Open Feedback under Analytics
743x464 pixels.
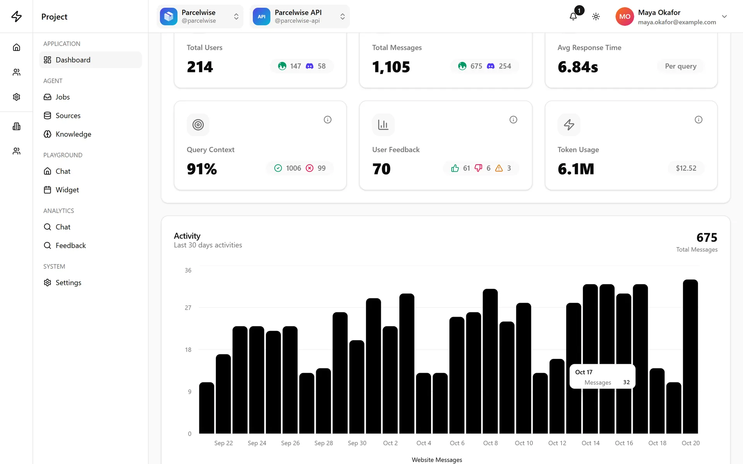(91, 246)
